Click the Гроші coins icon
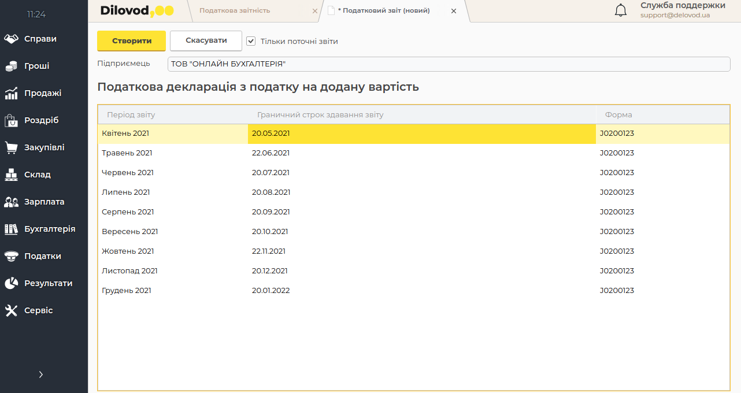741x393 pixels. [x=12, y=66]
